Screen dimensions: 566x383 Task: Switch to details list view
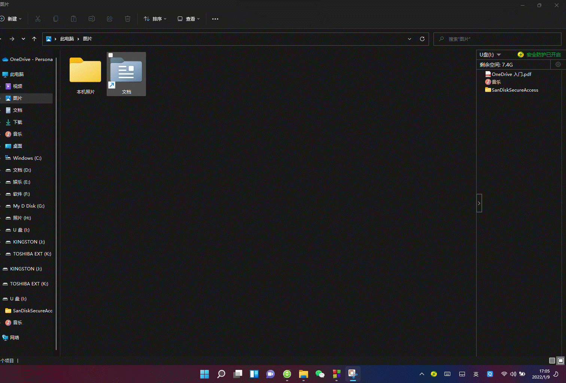click(x=552, y=361)
